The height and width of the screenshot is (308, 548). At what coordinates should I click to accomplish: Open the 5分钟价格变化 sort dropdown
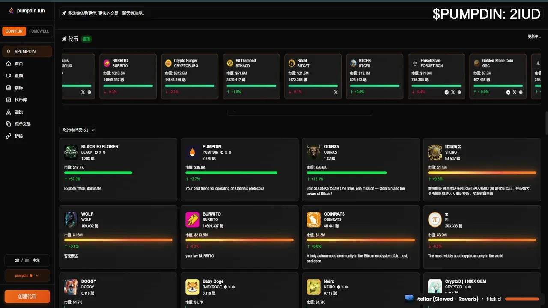[77, 130]
